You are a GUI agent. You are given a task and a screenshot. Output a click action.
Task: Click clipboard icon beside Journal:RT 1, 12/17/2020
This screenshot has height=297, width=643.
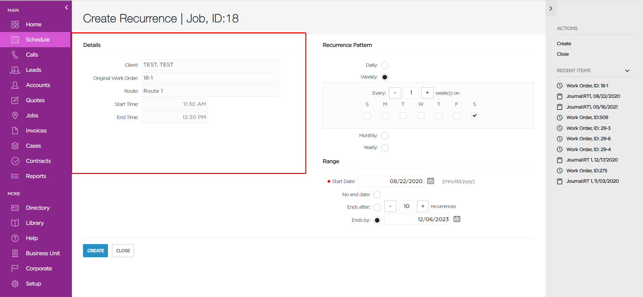click(x=560, y=160)
